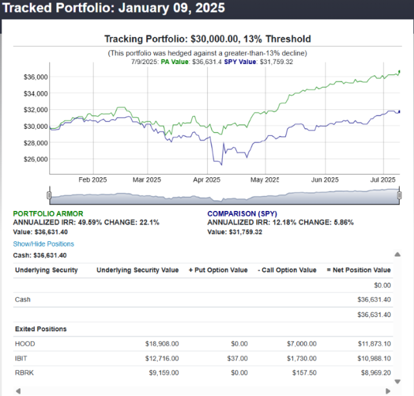Click the Show/Hide Positions link

pyautogui.click(x=43, y=244)
